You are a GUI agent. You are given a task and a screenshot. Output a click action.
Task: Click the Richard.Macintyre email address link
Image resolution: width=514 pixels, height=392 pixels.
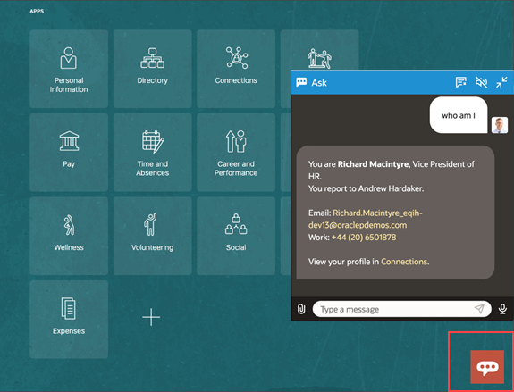tap(366, 219)
